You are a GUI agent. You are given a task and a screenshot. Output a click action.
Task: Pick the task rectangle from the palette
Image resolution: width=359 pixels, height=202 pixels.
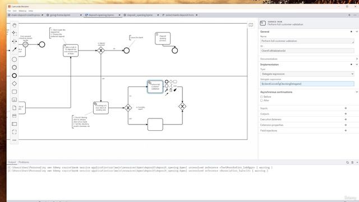click(x=14, y=92)
